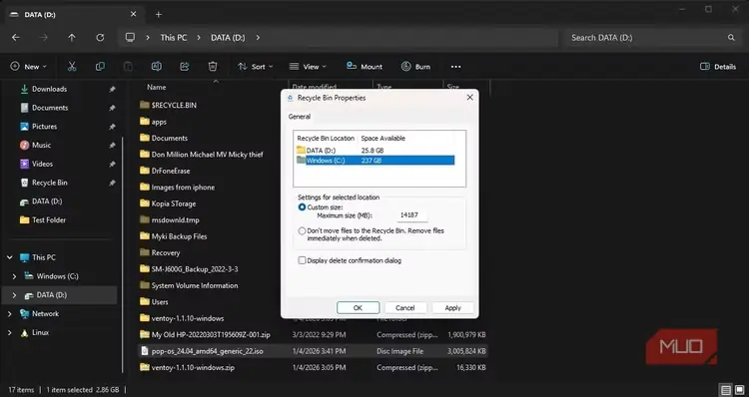The image size is (749, 397).
Task: Select DATA (D:) in Recycle Bin Location list
Action: [x=374, y=151]
